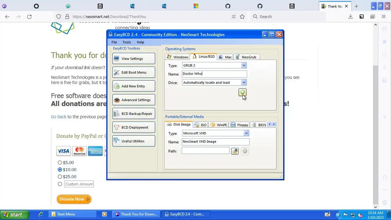Open the Help menu in EasyBCD
The height and width of the screenshot is (220, 391).
[141, 42]
